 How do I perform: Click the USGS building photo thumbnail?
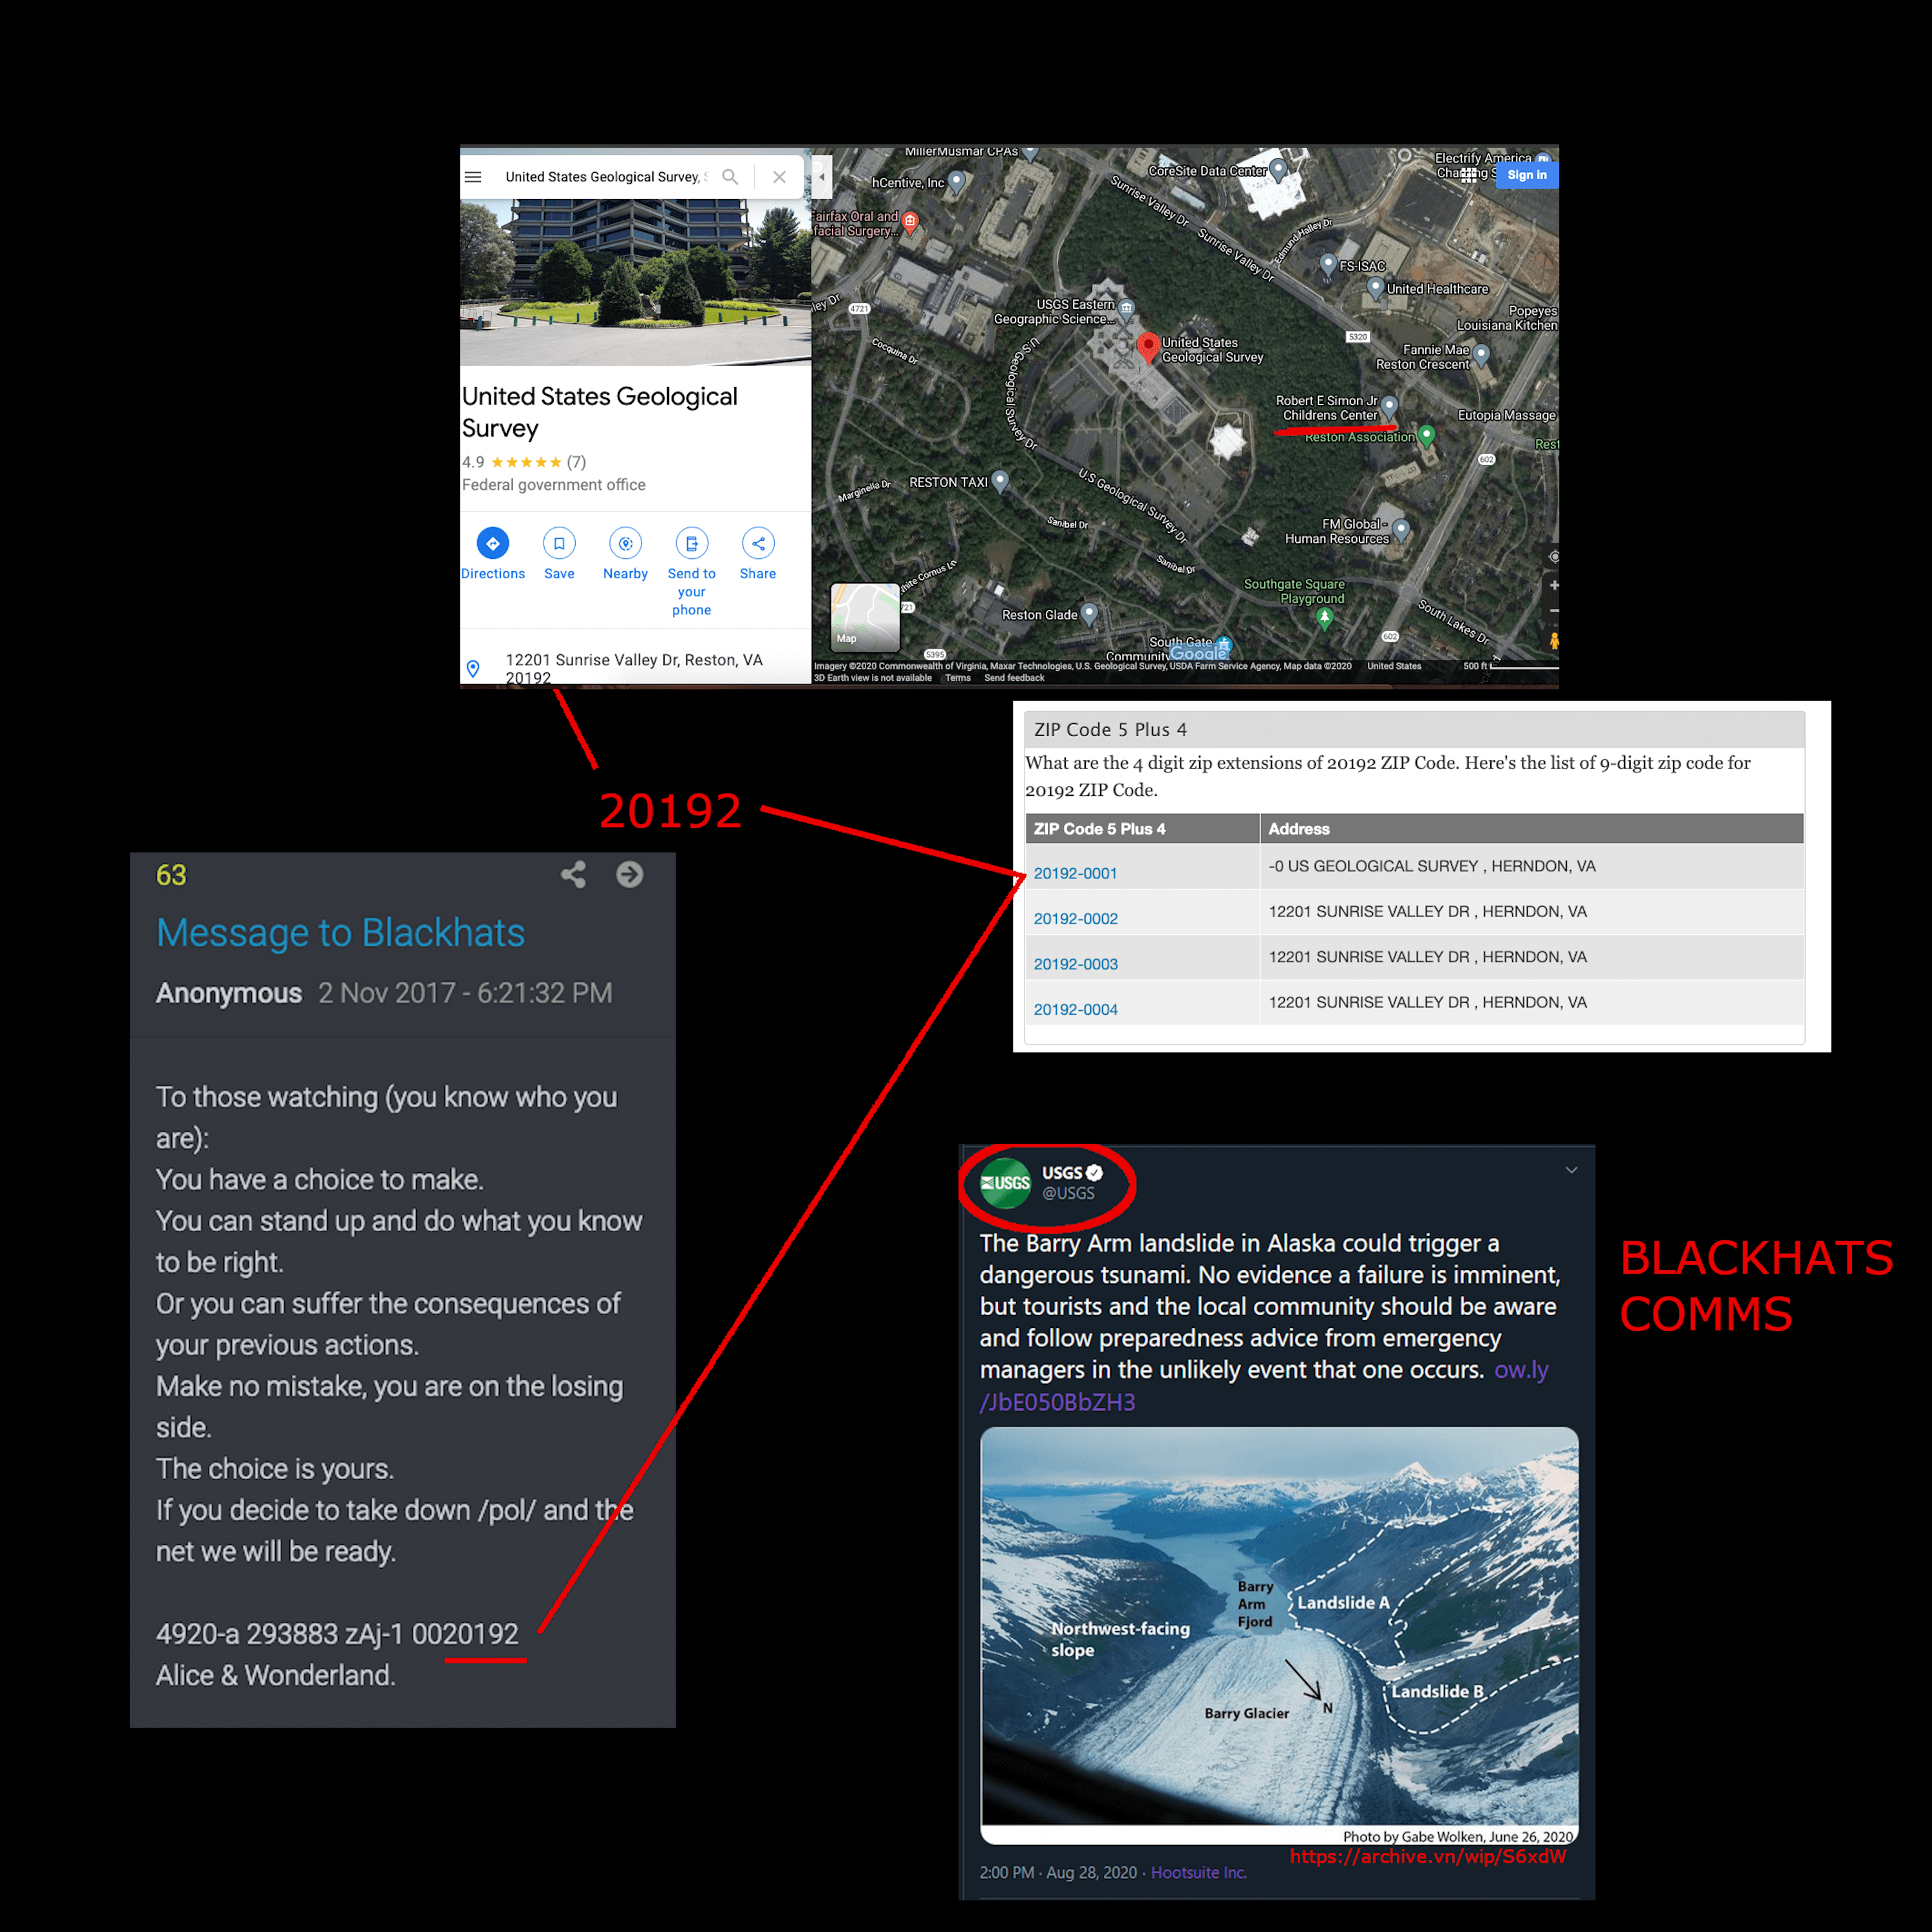(635, 283)
